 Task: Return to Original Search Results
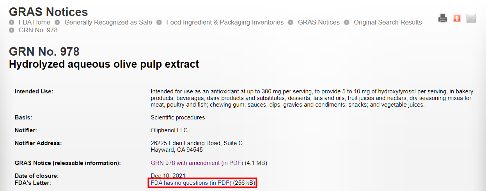[387, 23]
